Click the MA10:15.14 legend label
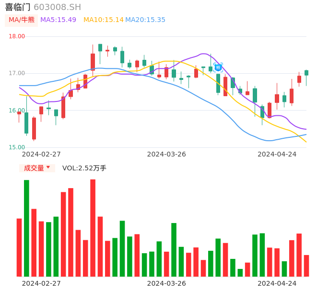The width and height of the screenshot is (329, 290). 104,20
